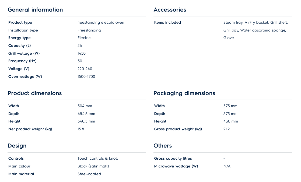The height and width of the screenshot is (182, 301).
Task: Click the 'freestanding electric oven' value
Action: click(x=101, y=22)
